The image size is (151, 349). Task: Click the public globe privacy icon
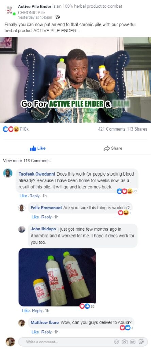pyautogui.click(x=57, y=17)
